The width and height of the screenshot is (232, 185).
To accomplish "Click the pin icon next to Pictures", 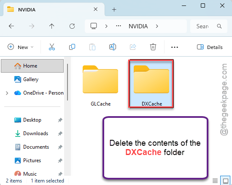I will [x=60, y=161].
